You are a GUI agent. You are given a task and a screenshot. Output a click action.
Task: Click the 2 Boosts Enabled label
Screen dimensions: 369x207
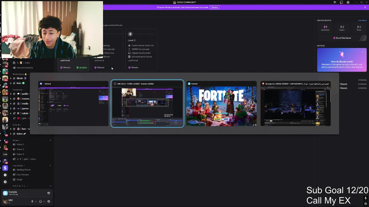coord(74,68)
